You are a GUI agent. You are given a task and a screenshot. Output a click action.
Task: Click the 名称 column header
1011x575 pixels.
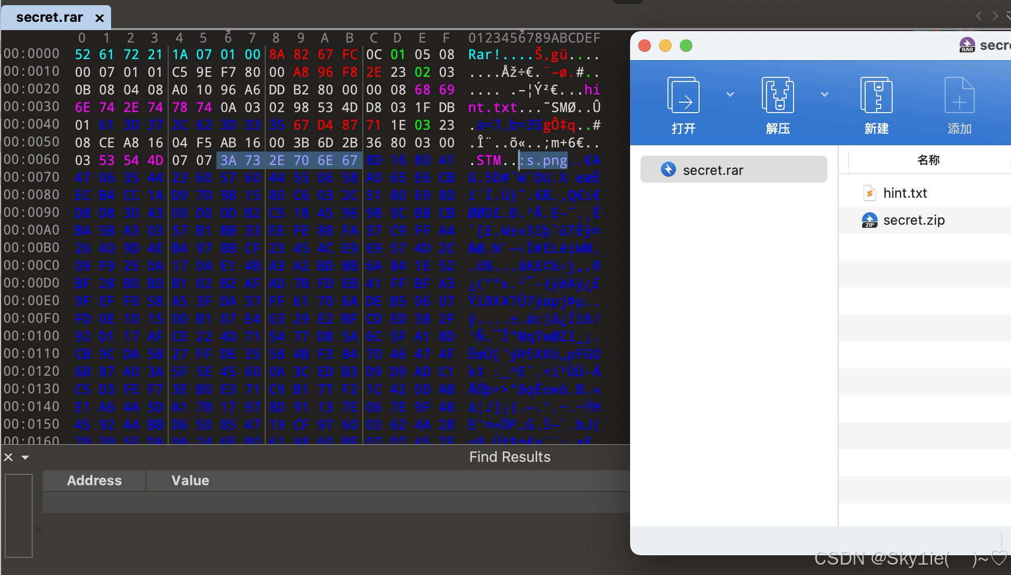pos(928,160)
